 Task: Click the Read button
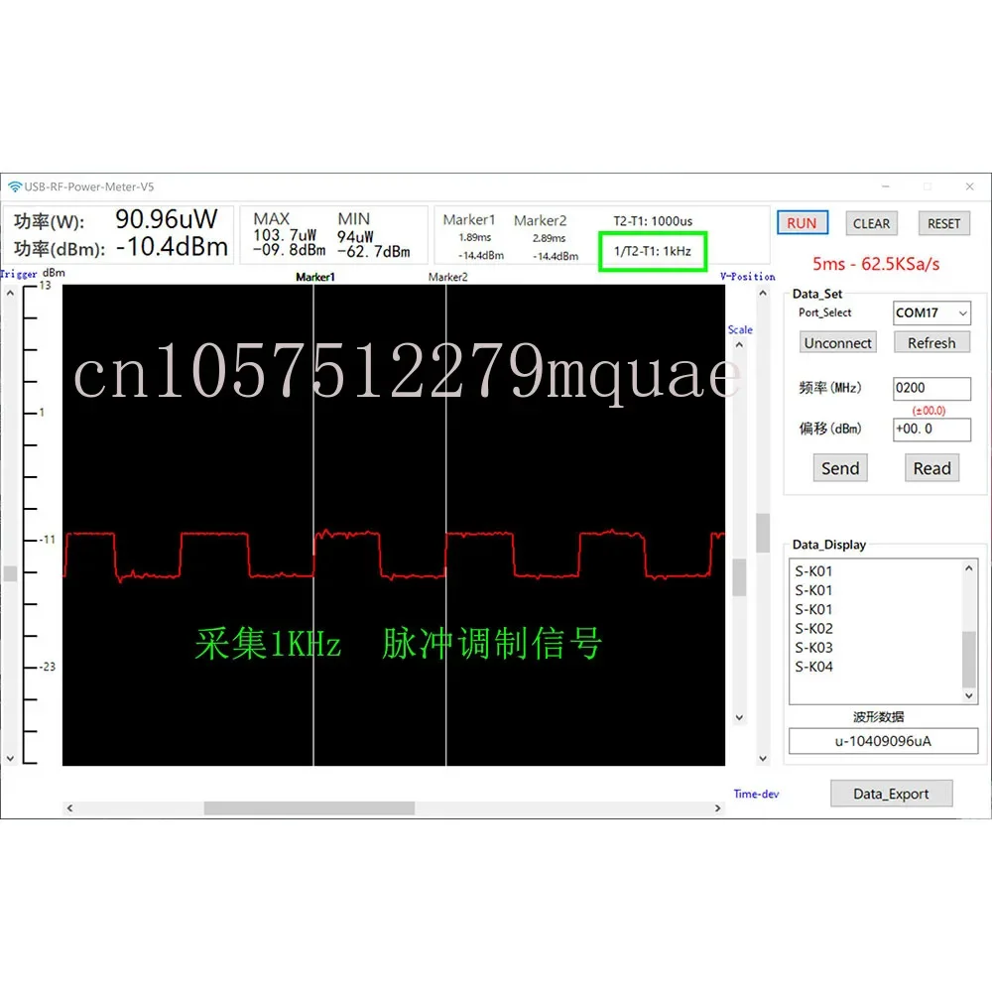coord(931,468)
